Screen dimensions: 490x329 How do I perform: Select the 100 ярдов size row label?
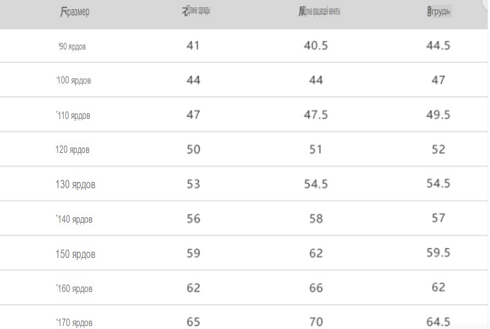74,80
